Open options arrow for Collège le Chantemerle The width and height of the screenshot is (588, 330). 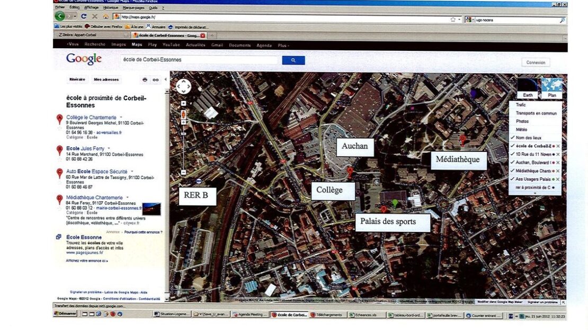point(121,118)
